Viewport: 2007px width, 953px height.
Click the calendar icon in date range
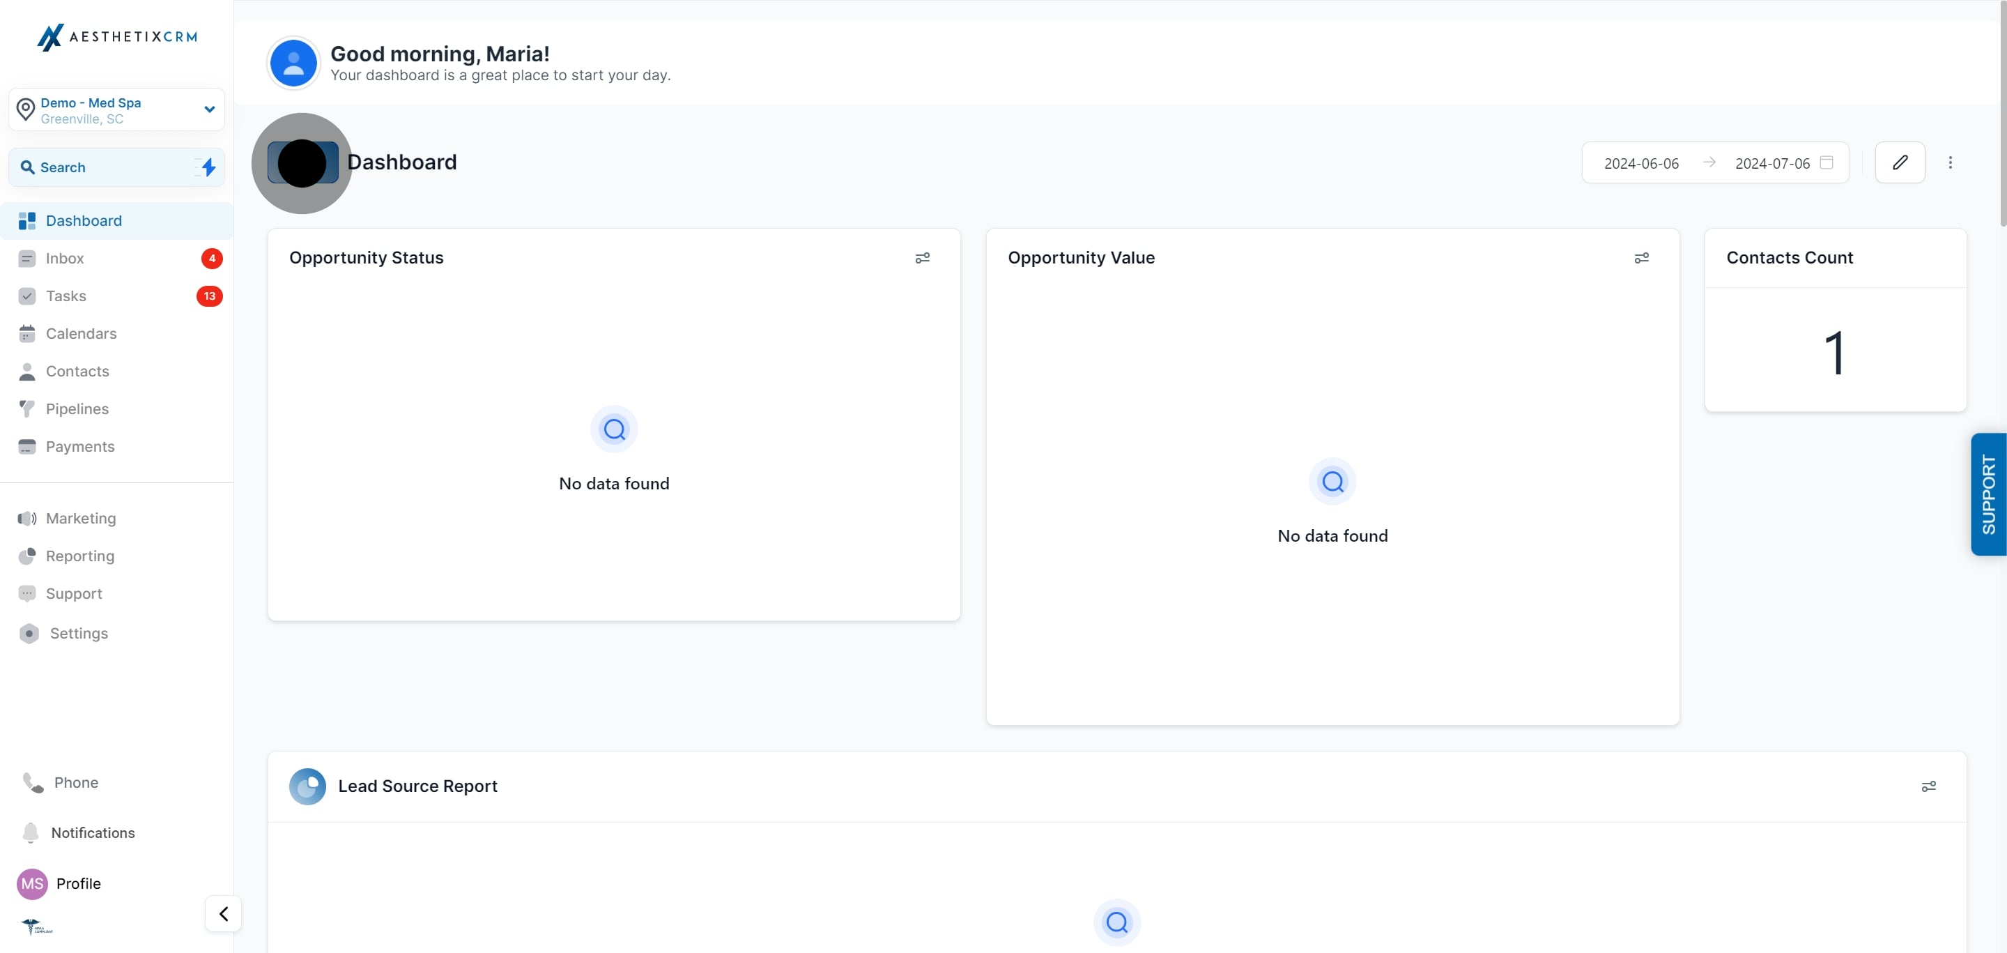coord(1827,163)
